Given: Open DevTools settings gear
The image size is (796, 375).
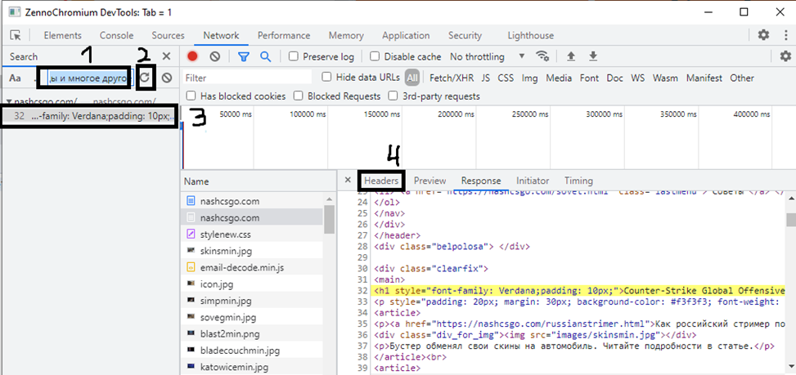Looking at the screenshot, I should tap(763, 35).
